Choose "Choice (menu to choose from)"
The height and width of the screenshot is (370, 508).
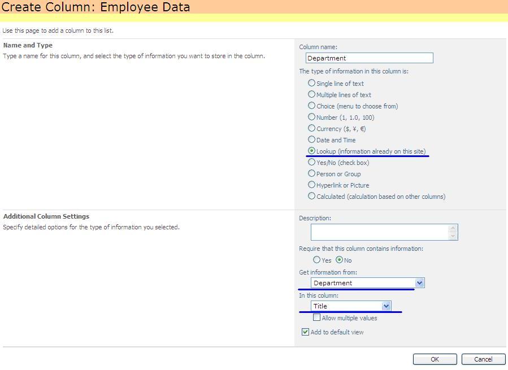[x=311, y=106]
